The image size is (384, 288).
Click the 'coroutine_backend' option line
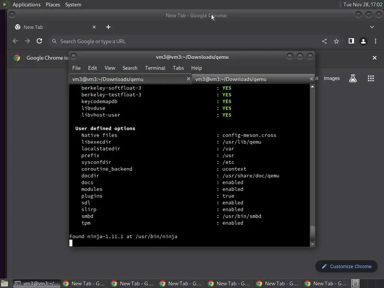107,169
